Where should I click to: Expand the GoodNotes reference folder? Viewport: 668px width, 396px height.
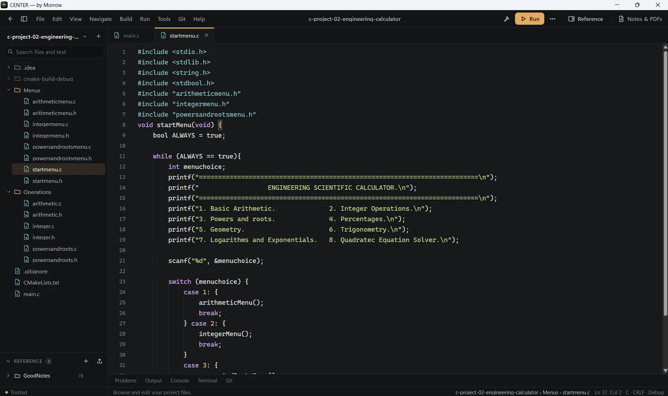coord(8,375)
